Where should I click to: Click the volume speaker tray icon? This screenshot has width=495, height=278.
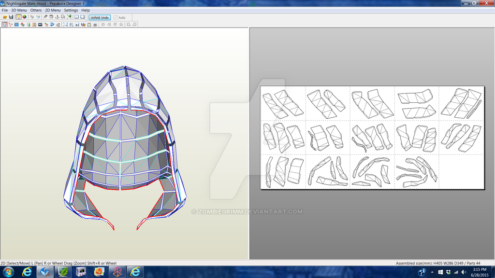click(464, 272)
